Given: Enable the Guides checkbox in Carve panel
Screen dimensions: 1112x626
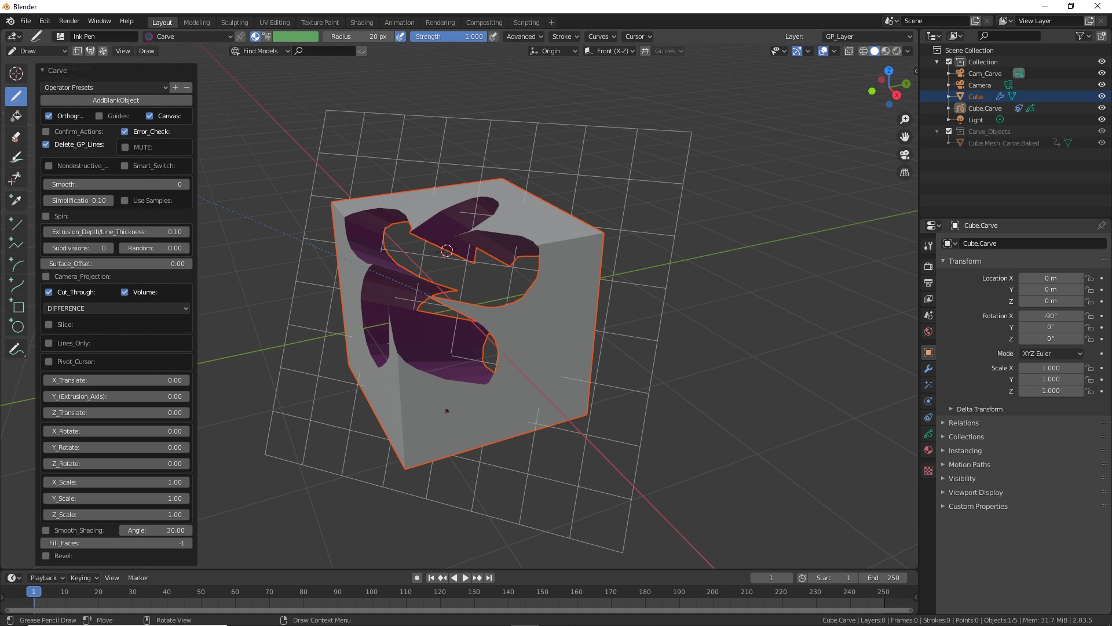Looking at the screenshot, I should (x=99, y=116).
